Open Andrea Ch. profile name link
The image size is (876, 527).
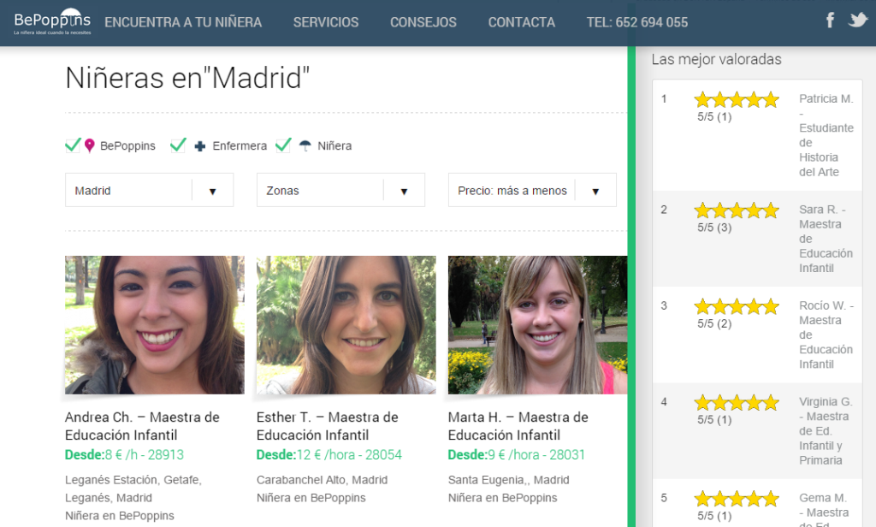click(x=142, y=426)
